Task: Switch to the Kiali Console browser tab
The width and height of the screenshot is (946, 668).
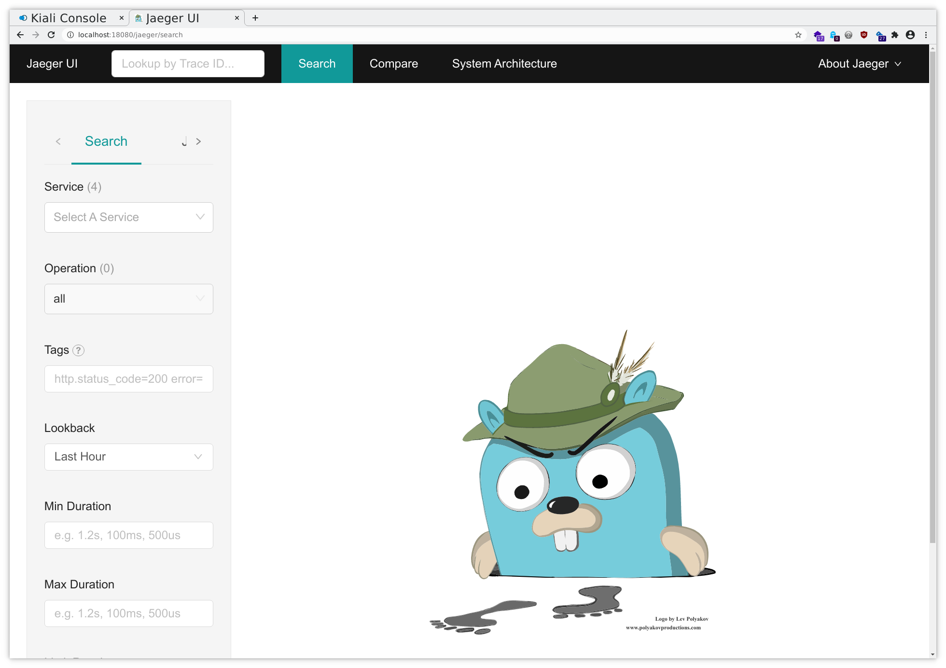Action: tap(69, 18)
